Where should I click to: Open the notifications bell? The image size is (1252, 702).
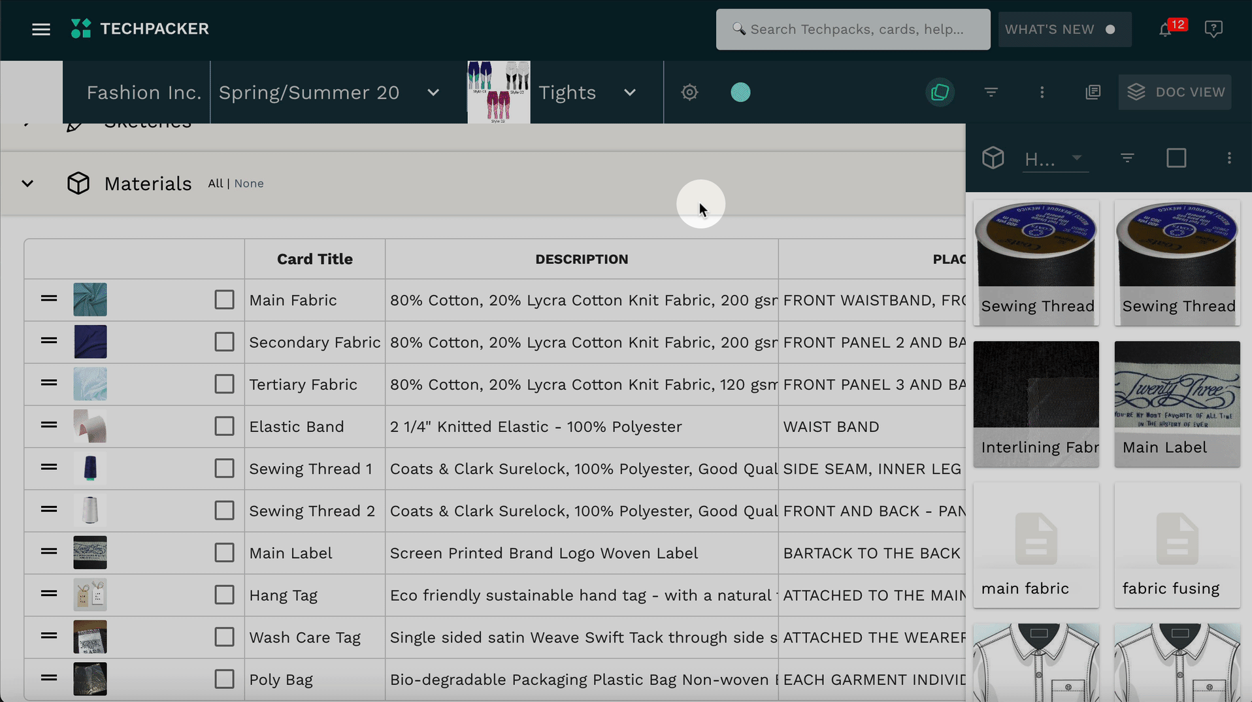[1164, 29]
